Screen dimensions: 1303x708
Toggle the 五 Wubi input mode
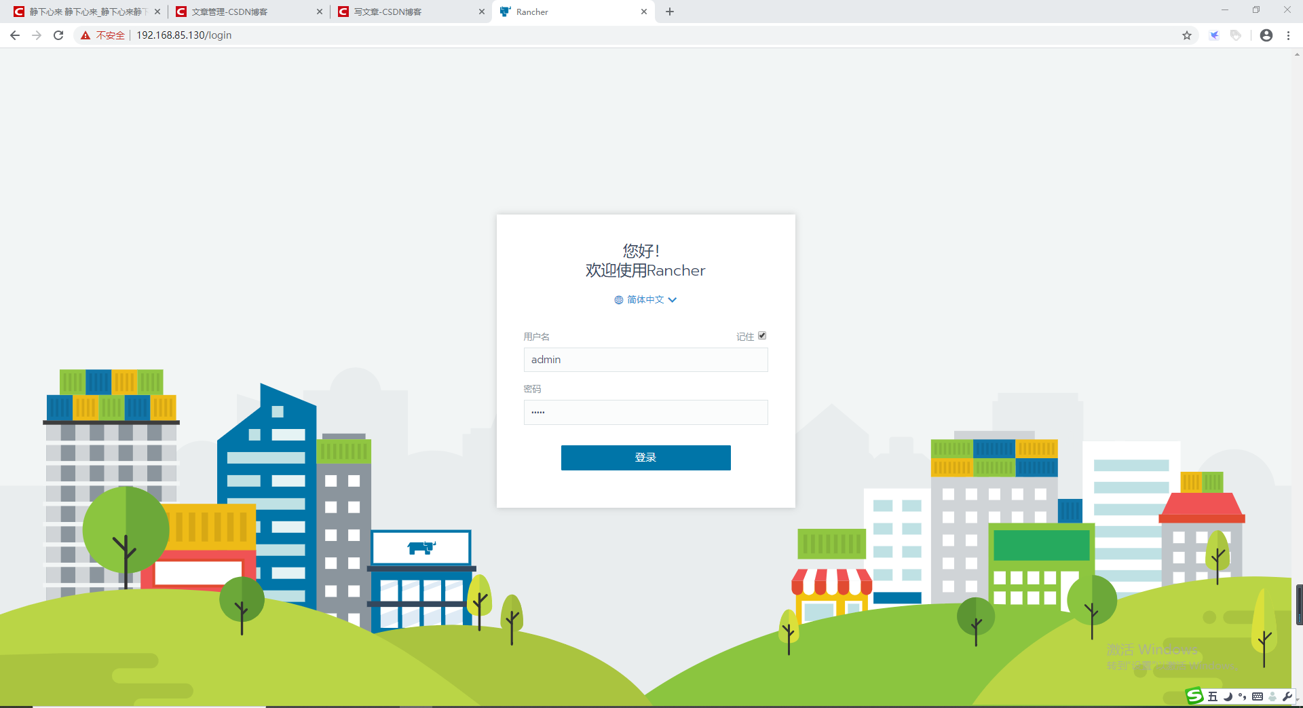tap(1213, 696)
